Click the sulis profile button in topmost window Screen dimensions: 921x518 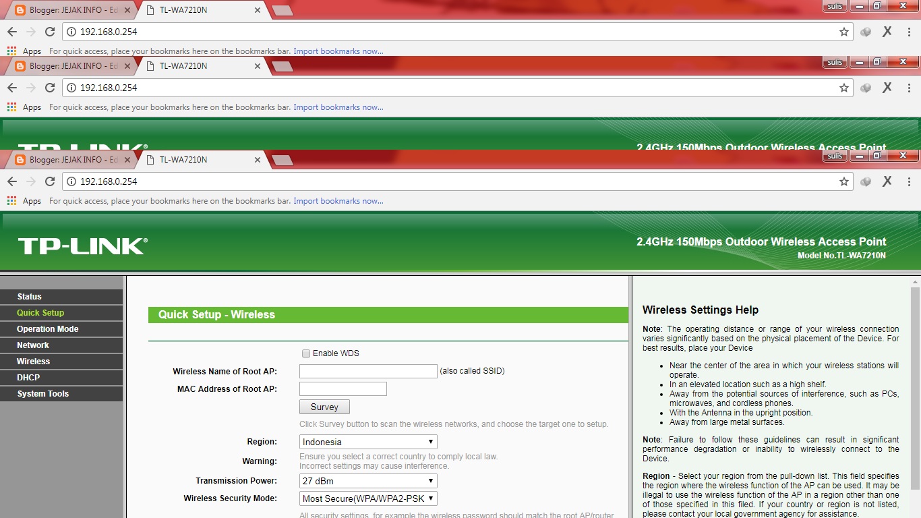pos(835,6)
